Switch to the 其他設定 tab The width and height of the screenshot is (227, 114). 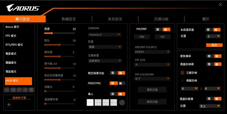tap(115, 19)
